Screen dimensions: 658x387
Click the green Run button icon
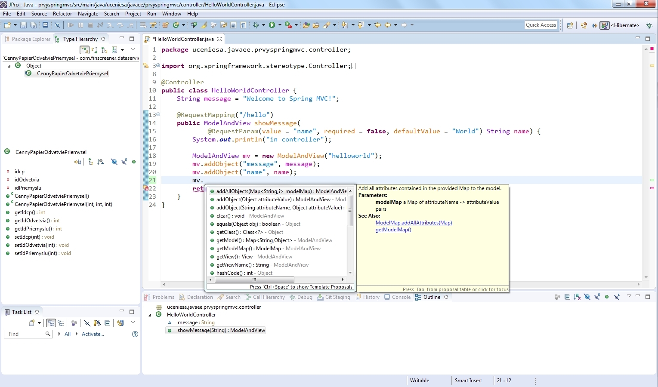click(272, 25)
